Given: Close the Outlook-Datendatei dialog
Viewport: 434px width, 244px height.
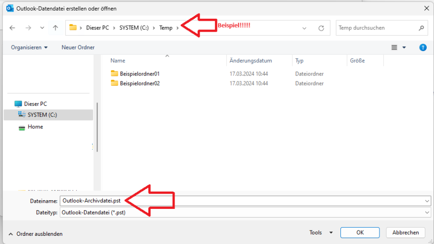Looking at the screenshot, I should [427, 9].
